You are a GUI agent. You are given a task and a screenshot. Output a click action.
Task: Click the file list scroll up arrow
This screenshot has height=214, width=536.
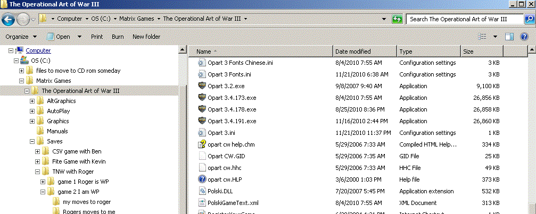[x=532, y=50]
